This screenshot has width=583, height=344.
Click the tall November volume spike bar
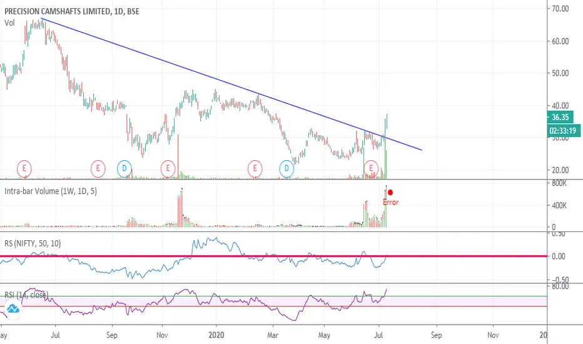(x=178, y=157)
